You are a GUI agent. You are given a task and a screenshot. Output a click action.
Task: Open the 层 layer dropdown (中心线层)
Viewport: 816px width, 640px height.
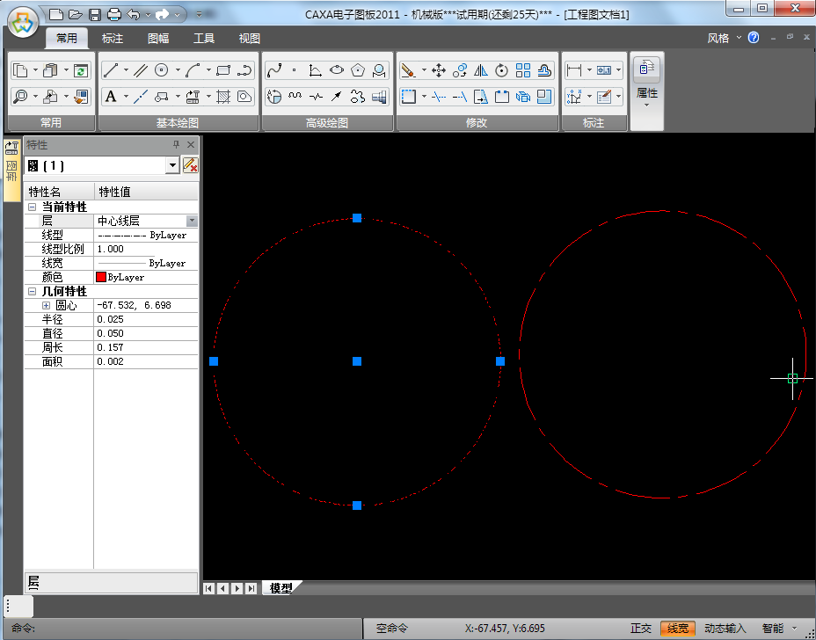point(192,222)
